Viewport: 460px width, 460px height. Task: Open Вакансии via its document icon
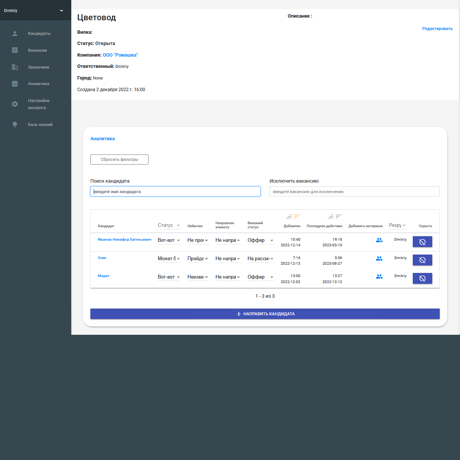tap(15, 50)
